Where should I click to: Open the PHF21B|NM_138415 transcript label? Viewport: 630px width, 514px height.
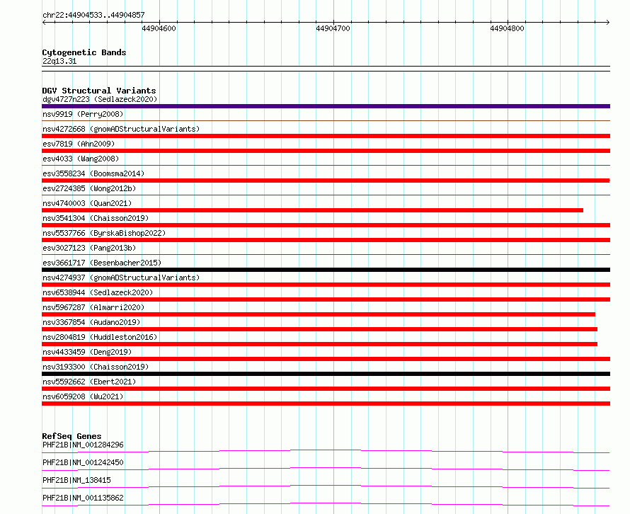76,480
